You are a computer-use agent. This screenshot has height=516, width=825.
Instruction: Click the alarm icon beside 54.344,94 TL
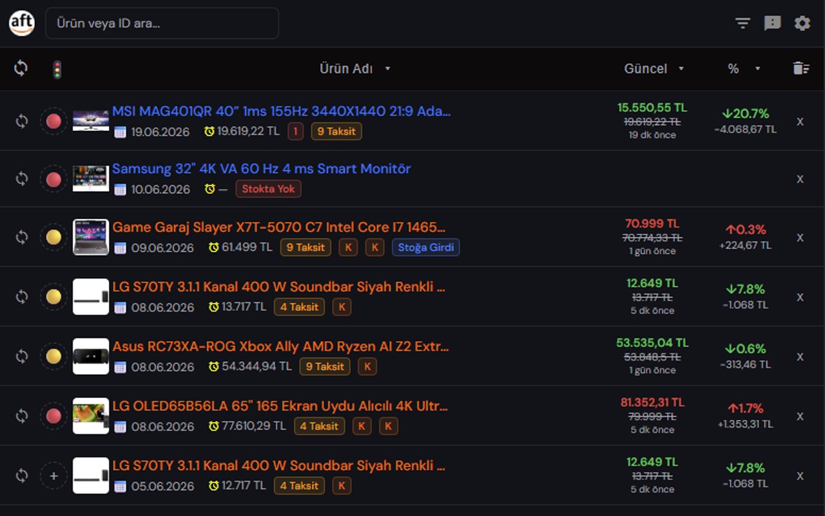click(213, 367)
